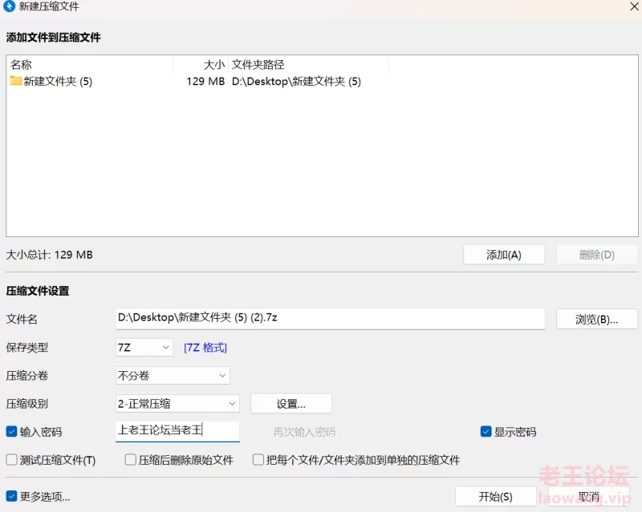The width and height of the screenshot is (642, 512).
Task: Select the 129 MB size cell
Action: (x=205, y=82)
